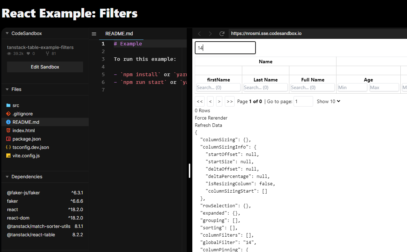Collapse the Files section
Viewport: 407px width, 252px height.
[7, 89]
